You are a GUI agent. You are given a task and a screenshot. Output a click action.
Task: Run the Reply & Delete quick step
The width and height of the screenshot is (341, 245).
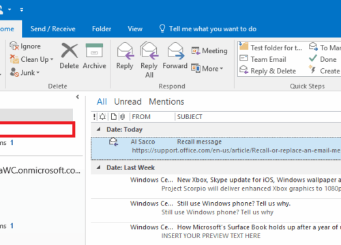click(268, 71)
